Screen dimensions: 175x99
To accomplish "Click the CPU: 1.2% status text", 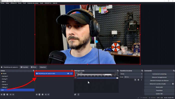I will (160, 98).
